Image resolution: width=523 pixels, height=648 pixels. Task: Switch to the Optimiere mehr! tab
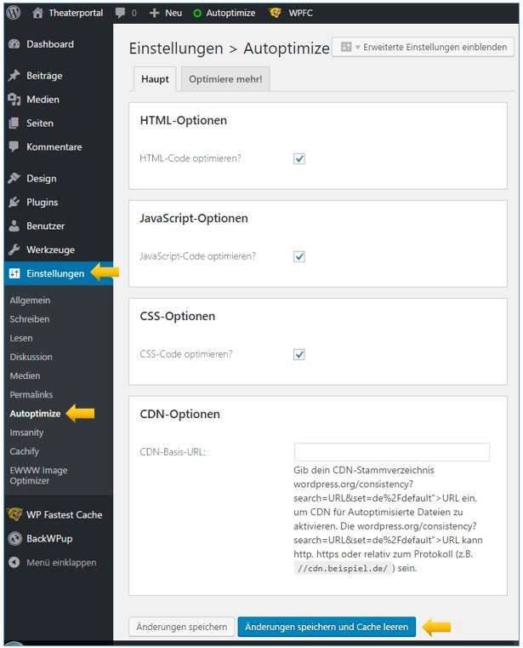pos(225,80)
